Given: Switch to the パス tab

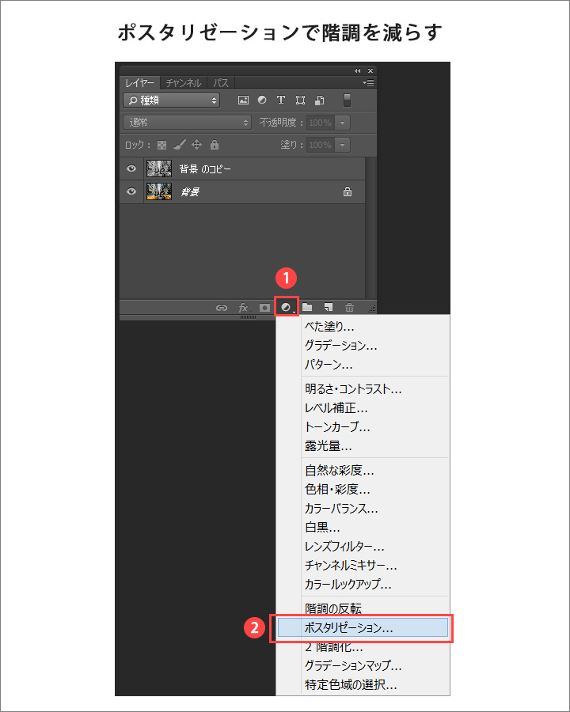Looking at the screenshot, I should click(221, 83).
